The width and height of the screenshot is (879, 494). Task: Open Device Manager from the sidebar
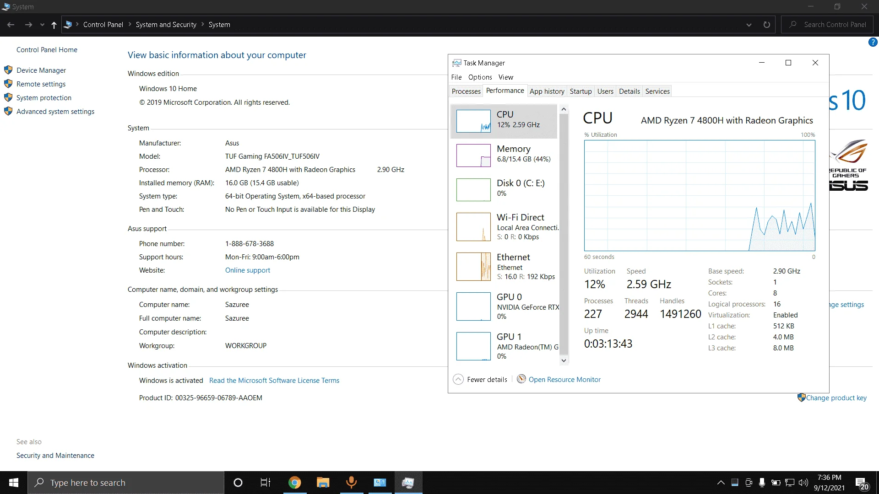point(41,70)
